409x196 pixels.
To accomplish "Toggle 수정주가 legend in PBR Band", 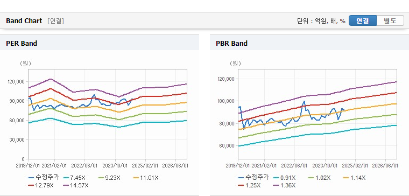I will [x=253, y=178].
